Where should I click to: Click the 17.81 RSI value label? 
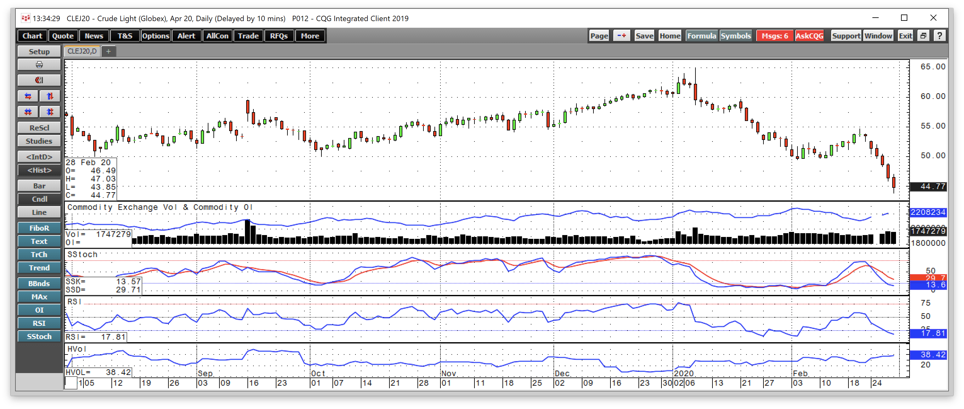click(x=928, y=333)
